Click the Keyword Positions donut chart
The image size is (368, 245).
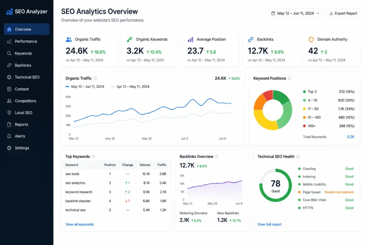pos(273,110)
